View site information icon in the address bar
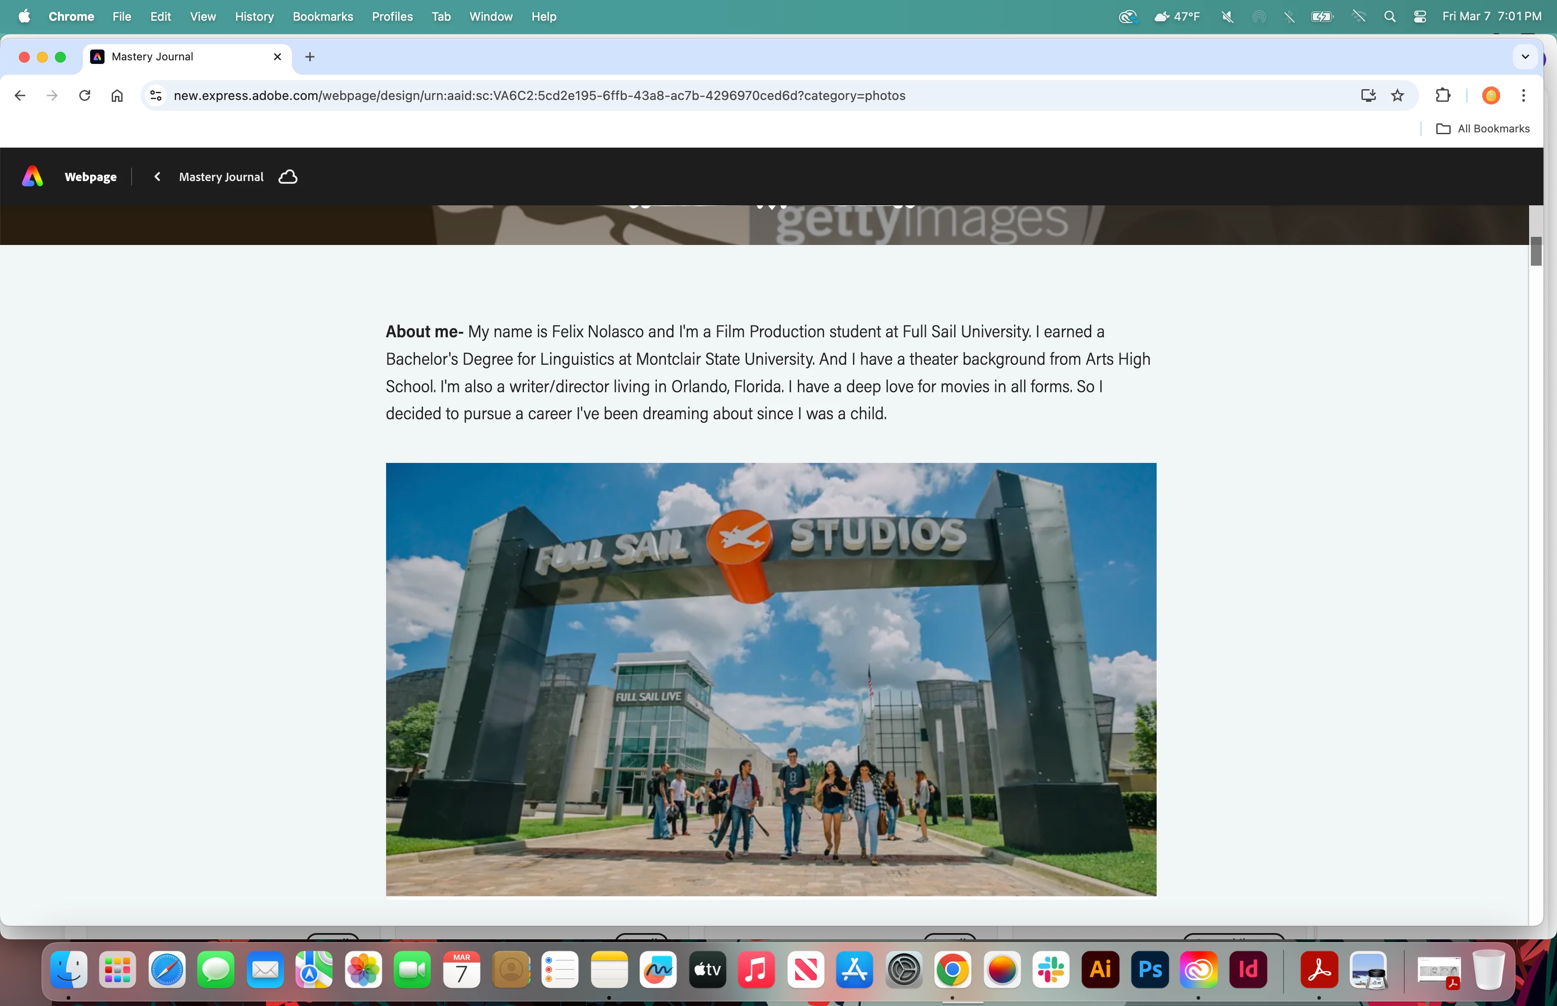Screen dimensions: 1557x1006 click(155, 95)
